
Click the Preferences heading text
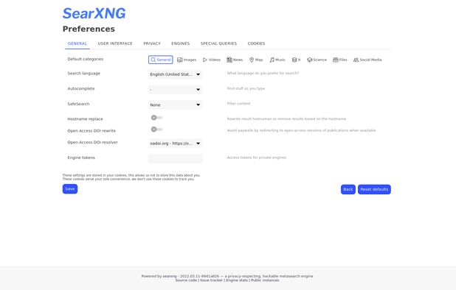89,29
